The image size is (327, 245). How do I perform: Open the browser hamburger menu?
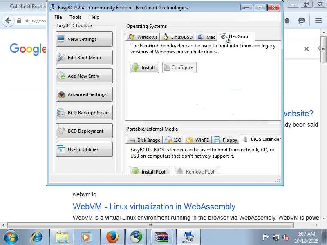click(318, 20)
